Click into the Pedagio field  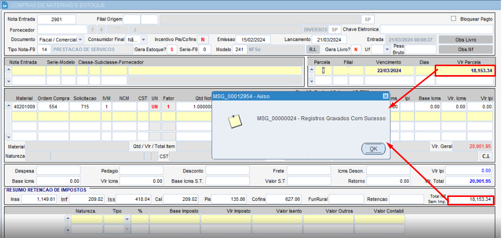tap(141, 171)
